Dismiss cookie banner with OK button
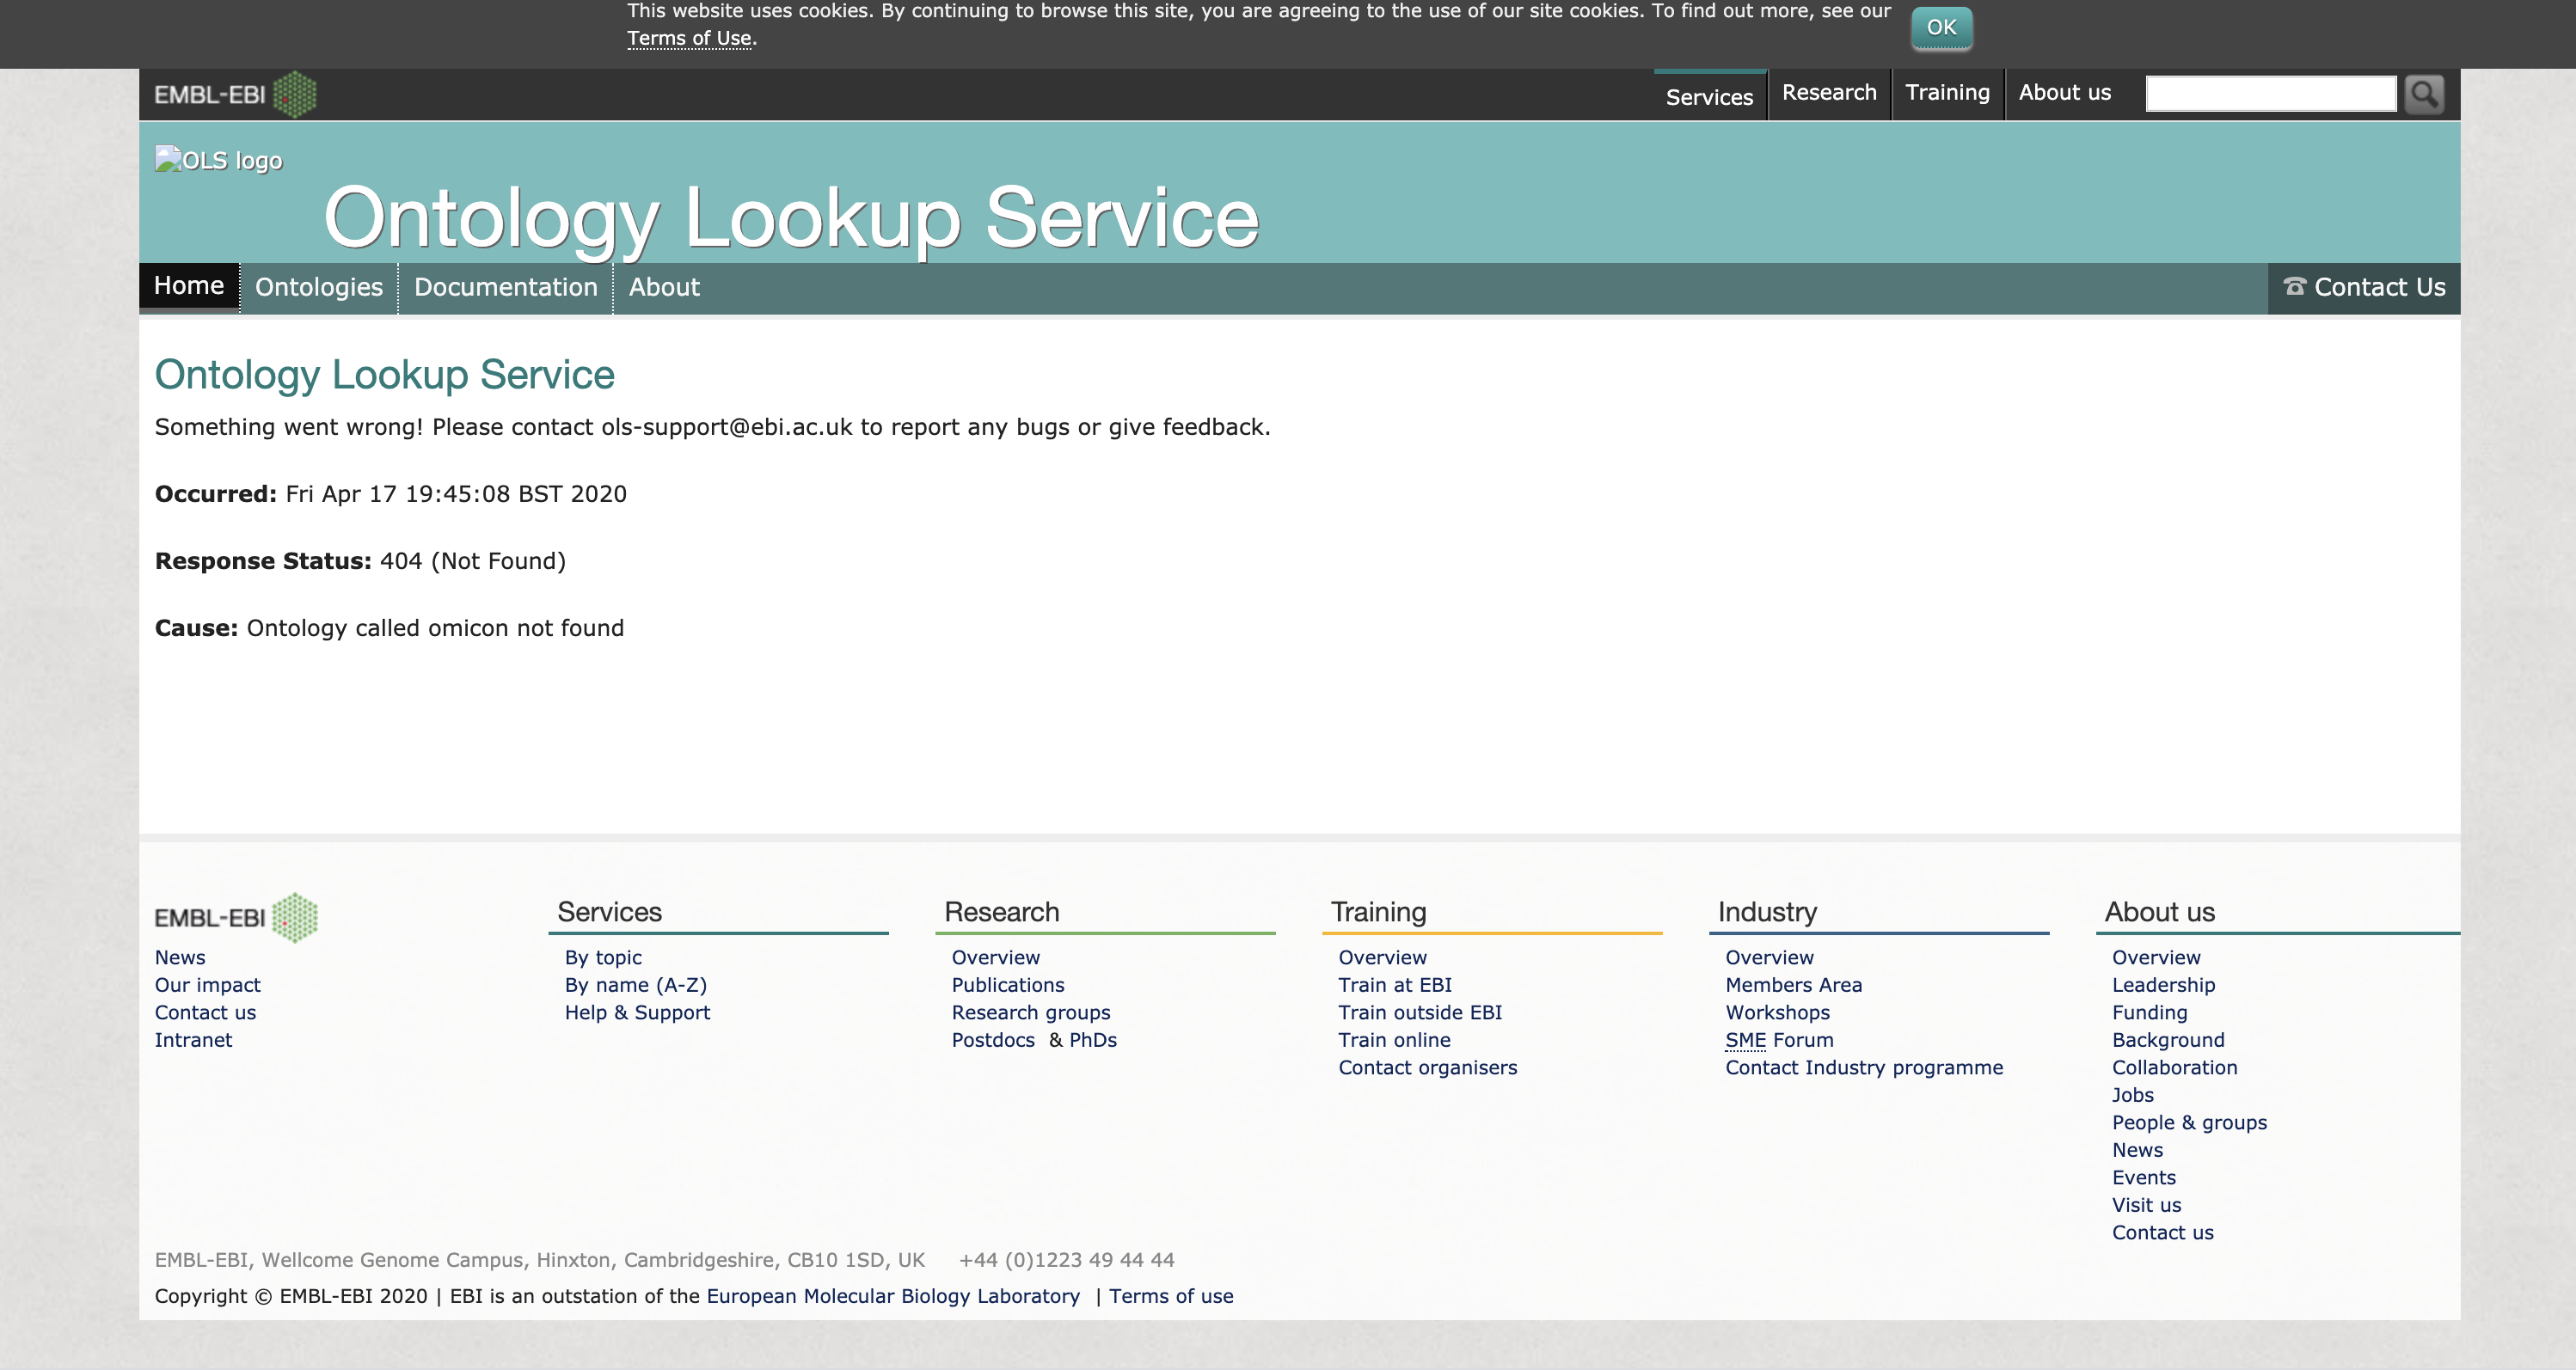The image size is (2576, 1370). [x=1941, y=27]
